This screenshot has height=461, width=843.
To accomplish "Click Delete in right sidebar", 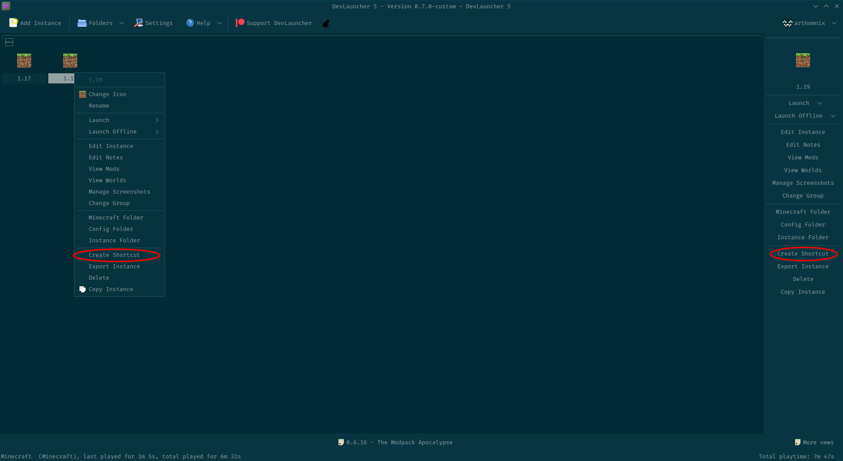I will click(x=803, y=279).
